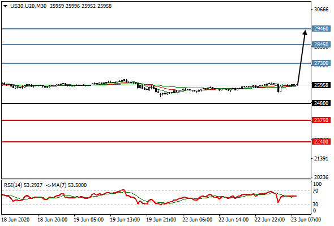This screenshot has width=334, height=226.
Task: Click the MA(7) 53.5000 indicator label
Action: [x=68, y=185]
